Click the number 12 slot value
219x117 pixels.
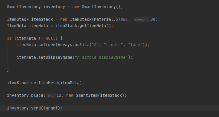59,96
